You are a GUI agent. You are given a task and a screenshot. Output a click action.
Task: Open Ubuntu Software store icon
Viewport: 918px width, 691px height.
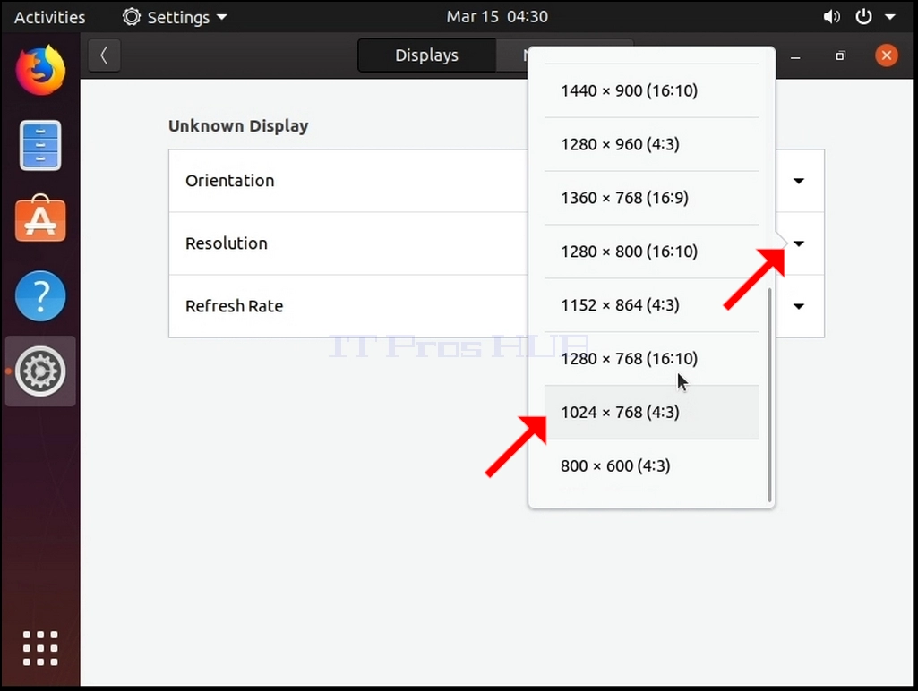(40, 218)
